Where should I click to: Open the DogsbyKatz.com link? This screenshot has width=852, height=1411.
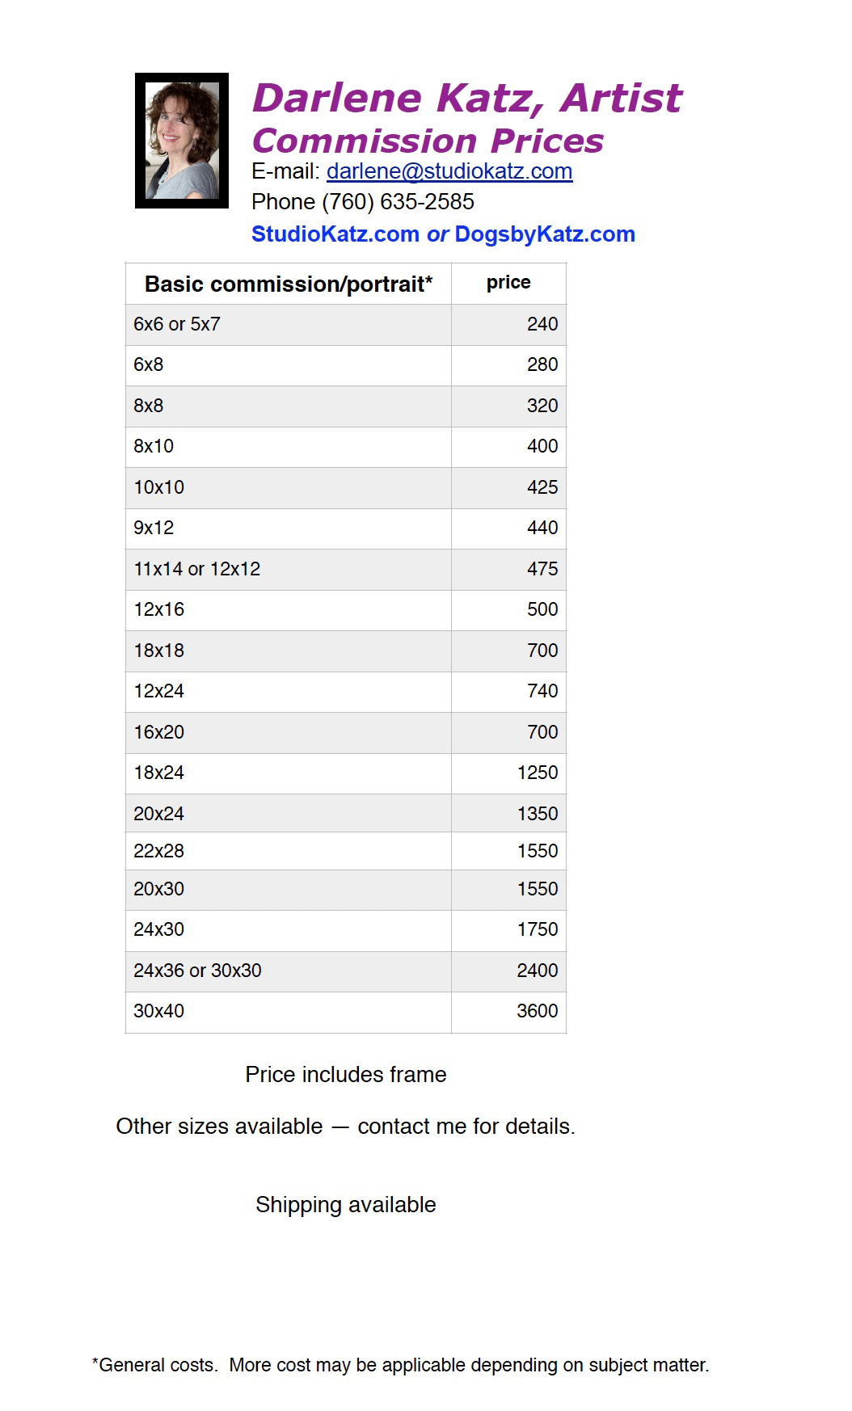tap(545, 234)
